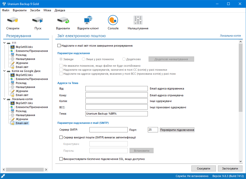Click Перевірити підключення button
The width and height of the screenshot is (246, 179).
[x=177, y=130]
